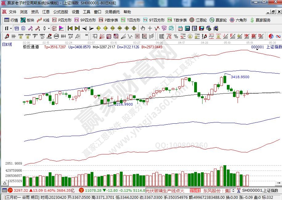Open the 日 period dropdown arrow
282x200 pixels.
(11, 28)
